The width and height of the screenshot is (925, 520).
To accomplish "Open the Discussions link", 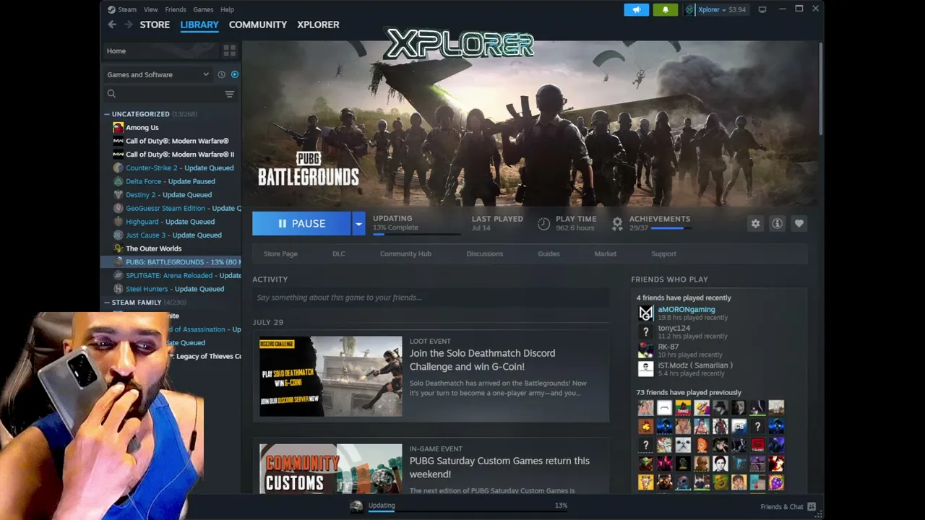I will pyautogui.click(x=485, y=254).
